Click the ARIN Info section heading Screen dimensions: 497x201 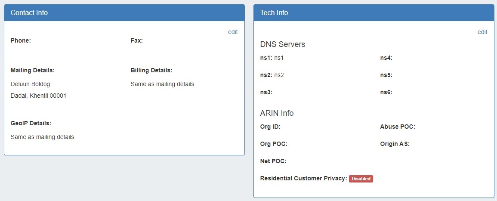tap(277, 113)
